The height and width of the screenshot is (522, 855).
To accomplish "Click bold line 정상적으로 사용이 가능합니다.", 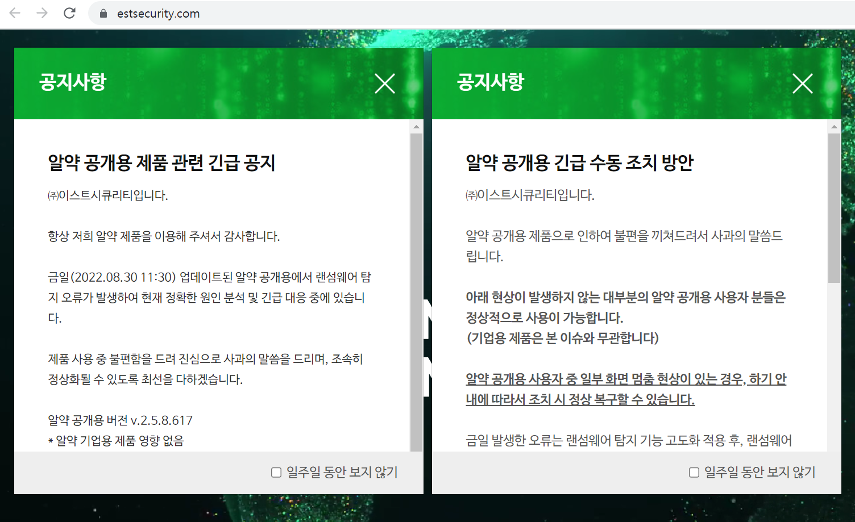I will click(x=545, y=318).
